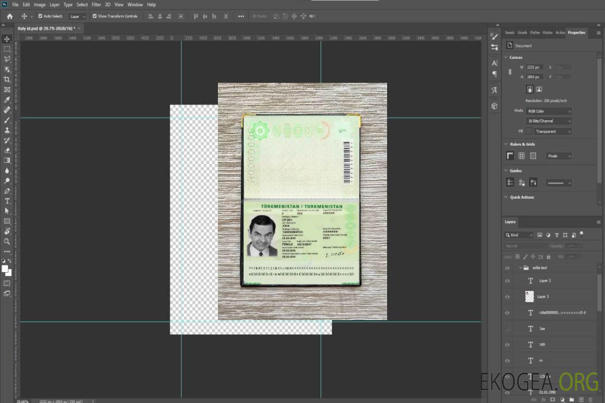The height and width of the screenshot is (403, 605).
Task: Hide the Layer 2 text layer
Action: click(x=508, y=281)
